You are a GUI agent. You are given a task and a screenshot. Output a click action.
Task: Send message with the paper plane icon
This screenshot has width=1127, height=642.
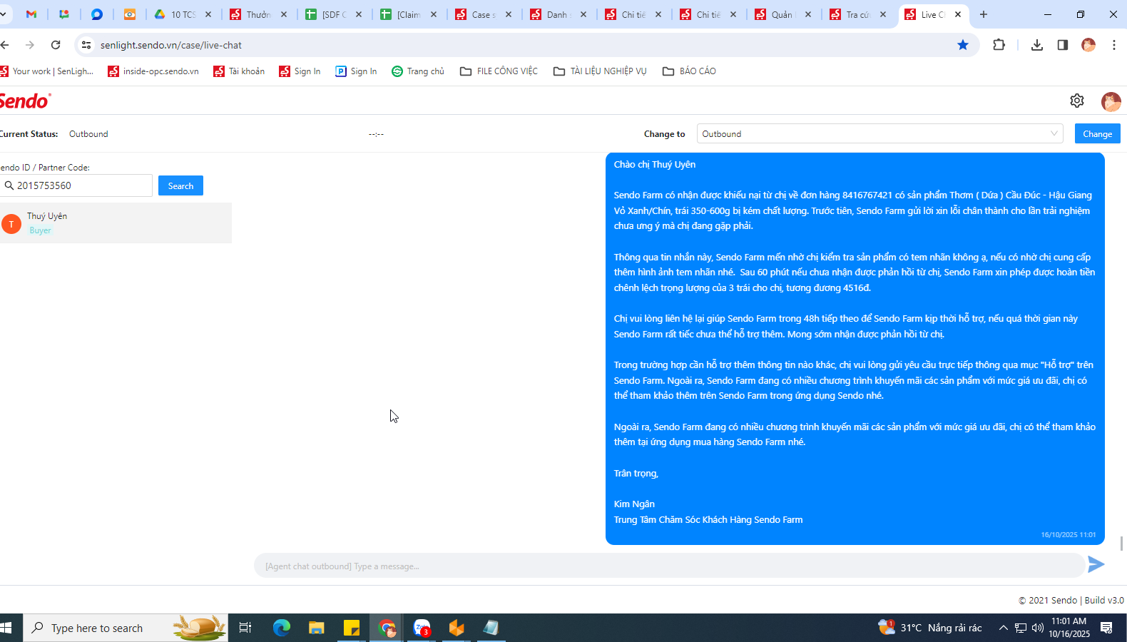coord(1096,564)
